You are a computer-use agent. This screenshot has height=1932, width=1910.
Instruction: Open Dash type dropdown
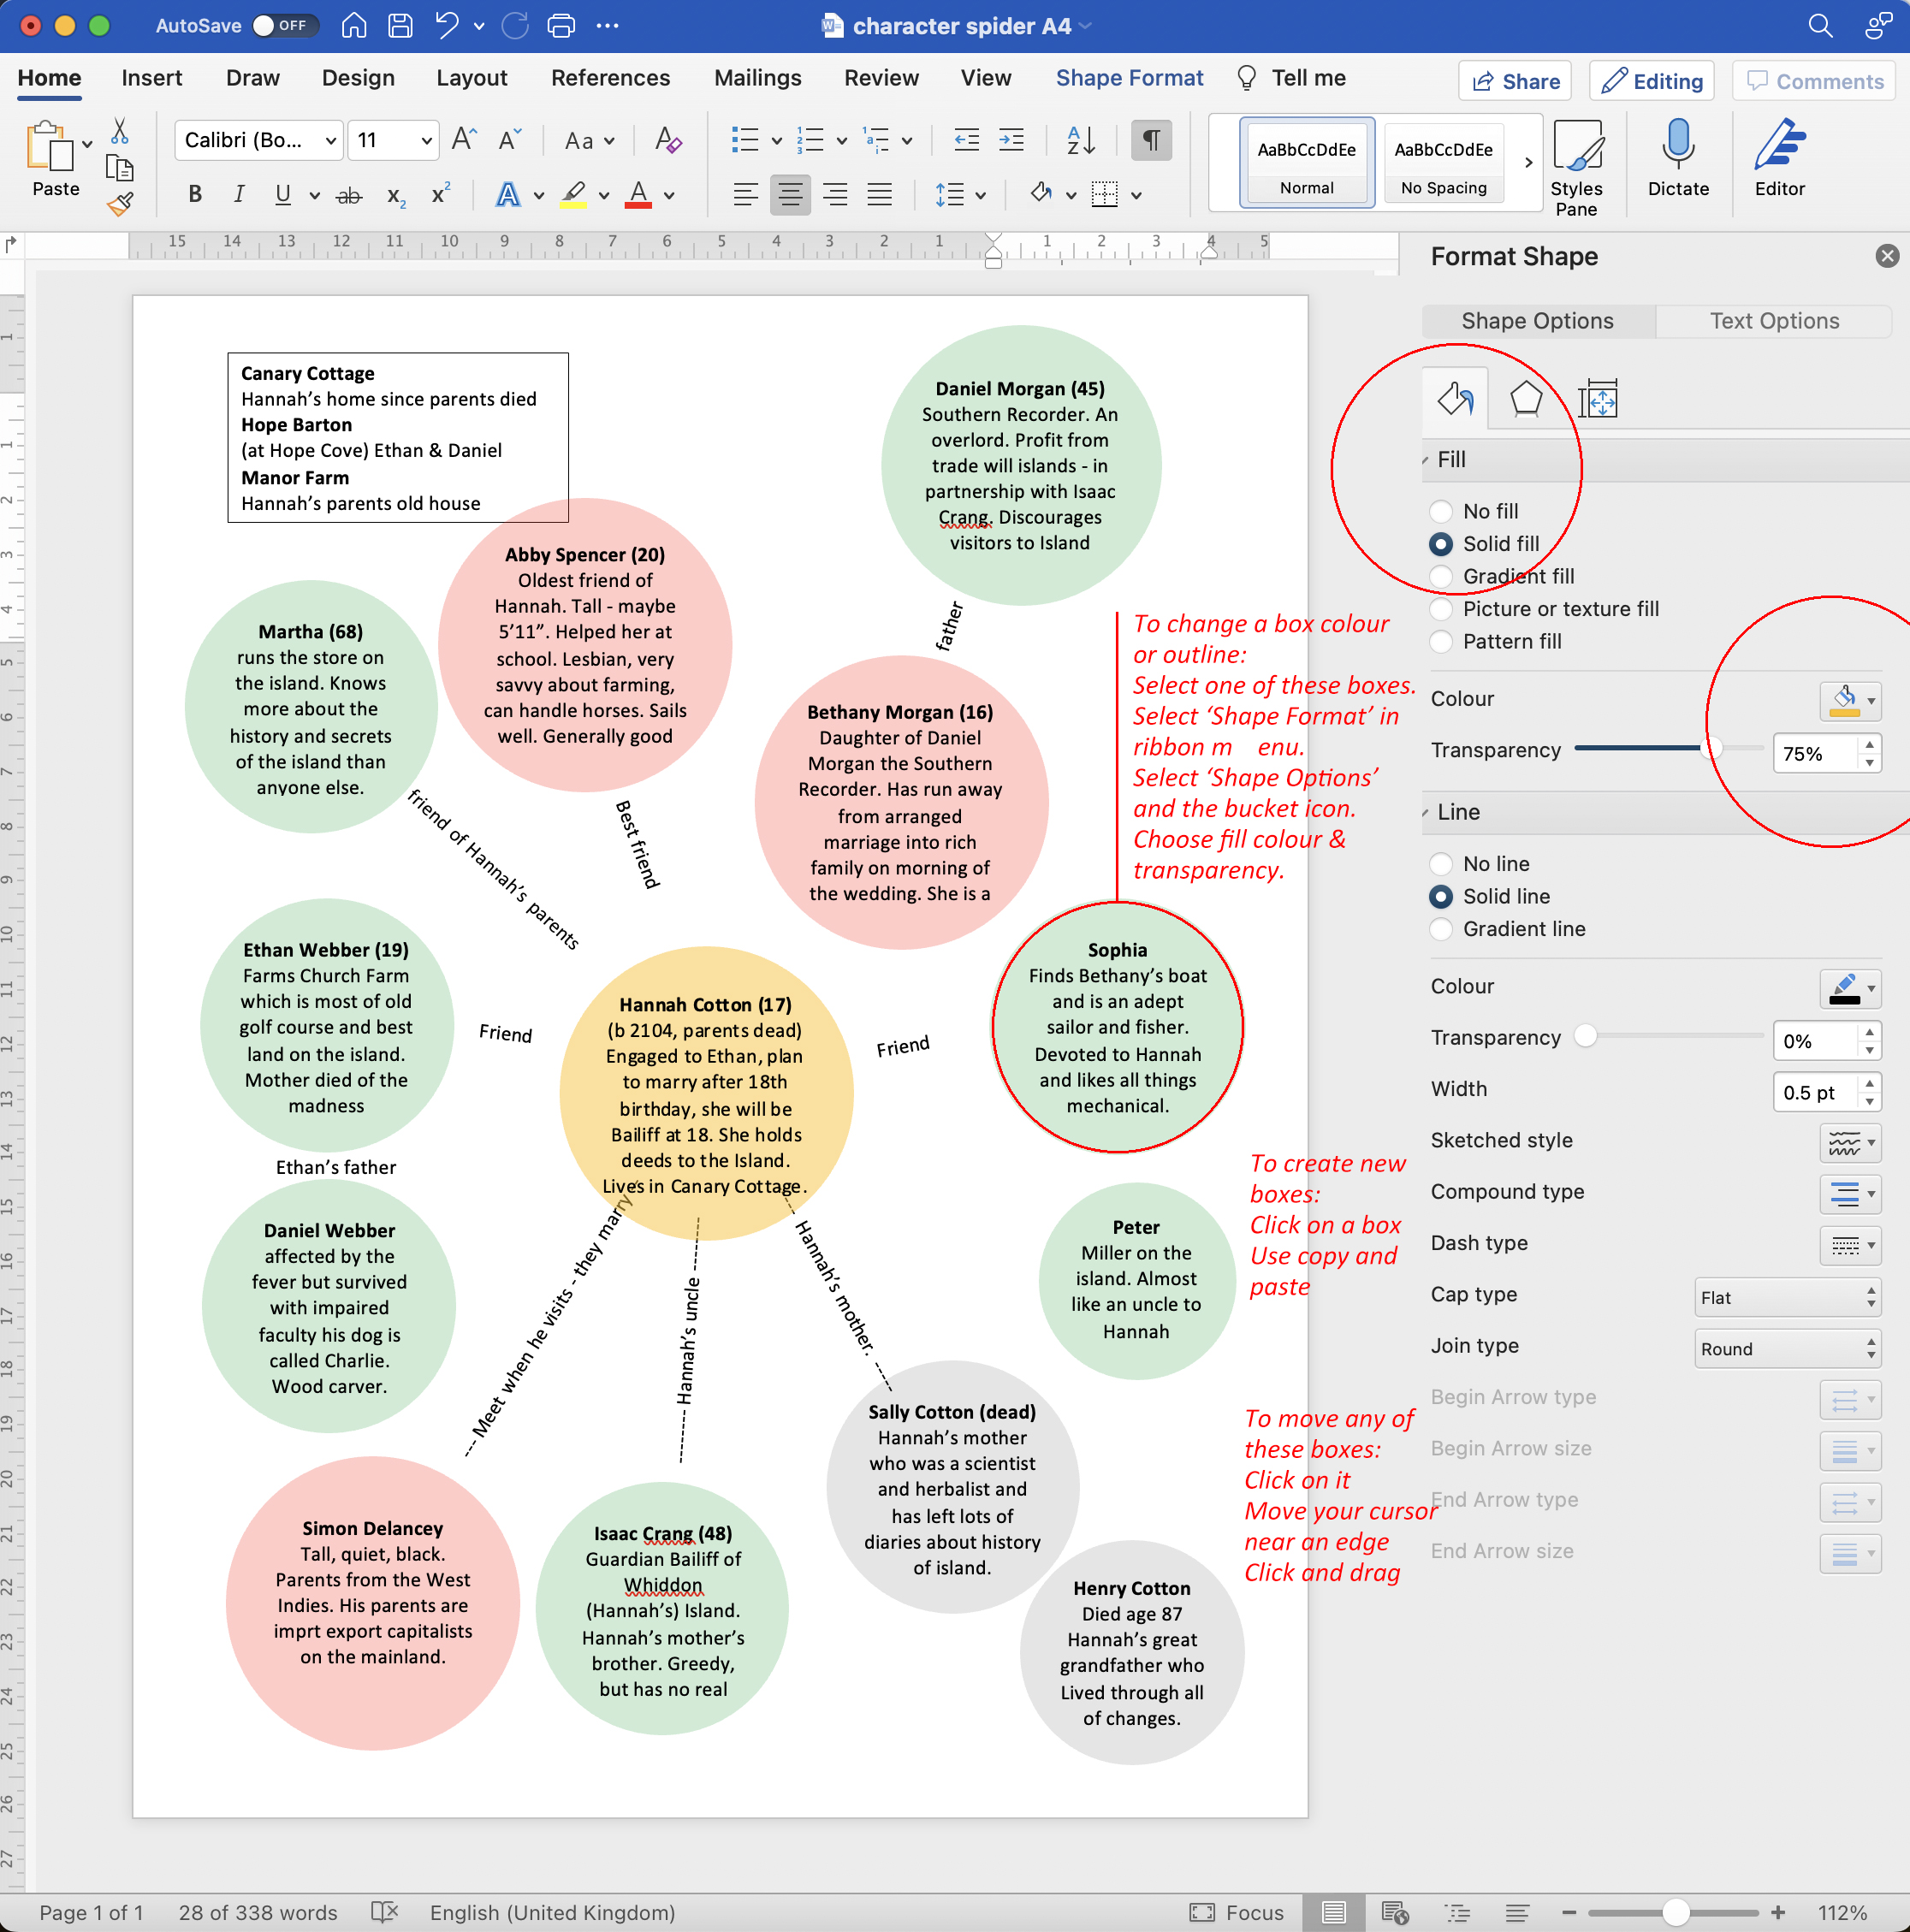[x=1850, y=1245]
